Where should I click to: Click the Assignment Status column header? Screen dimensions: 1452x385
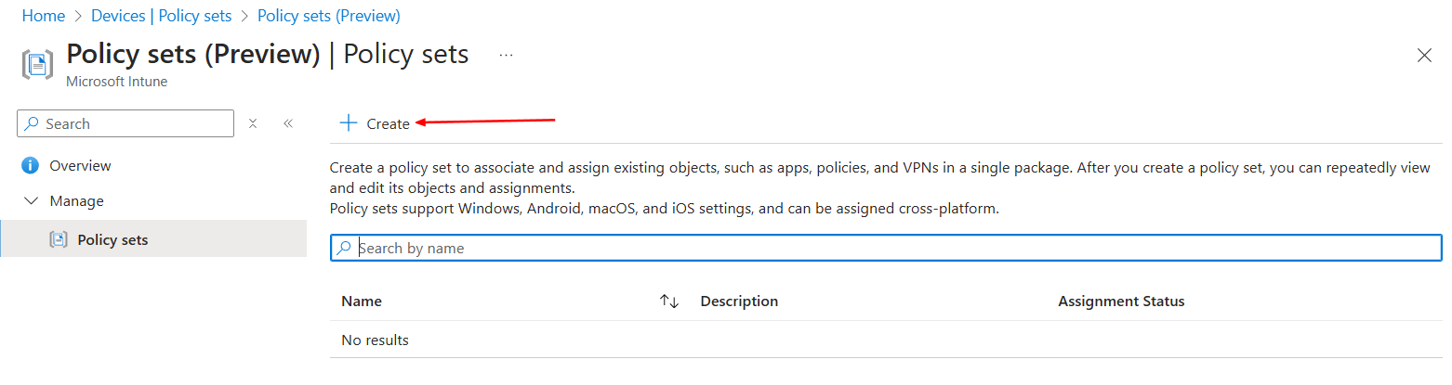tap(1121, 302)
